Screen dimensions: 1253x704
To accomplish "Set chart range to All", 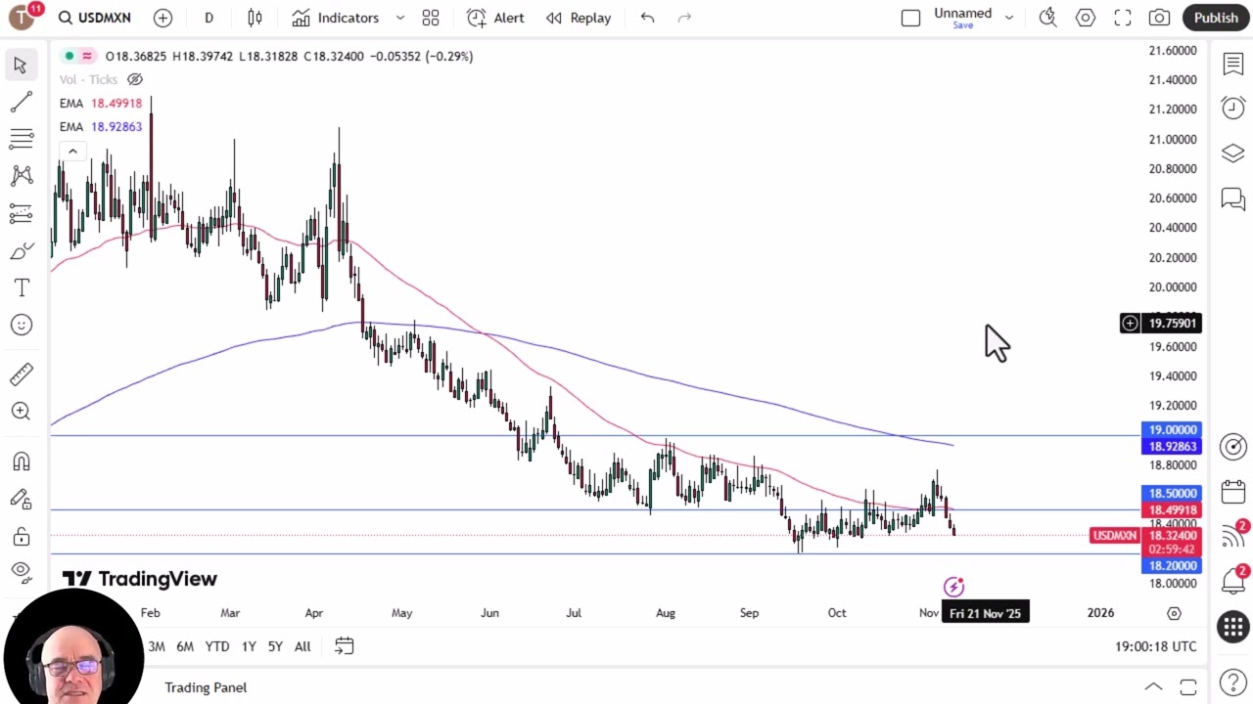I will (302, 646).
